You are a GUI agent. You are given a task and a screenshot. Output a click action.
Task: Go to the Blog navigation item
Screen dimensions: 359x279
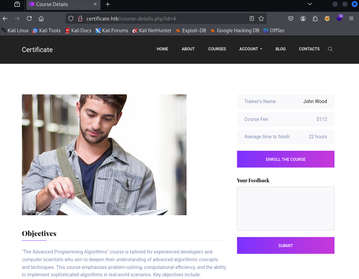click(x=280, y=49)
